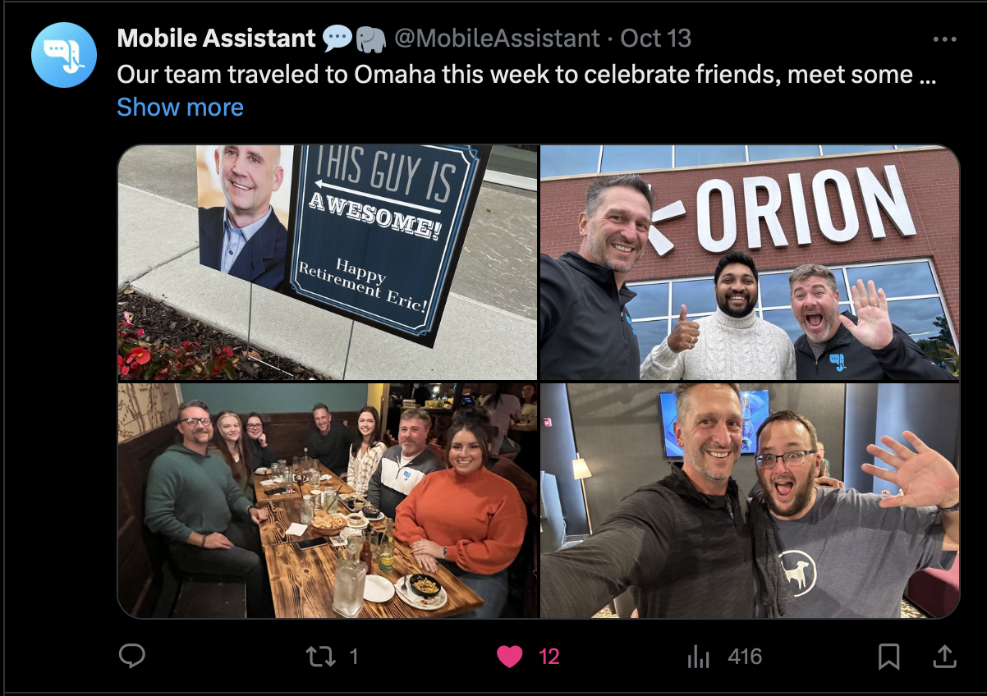Expand tweet with Show more
Screen dimensions: 987x696
[180, 107]
